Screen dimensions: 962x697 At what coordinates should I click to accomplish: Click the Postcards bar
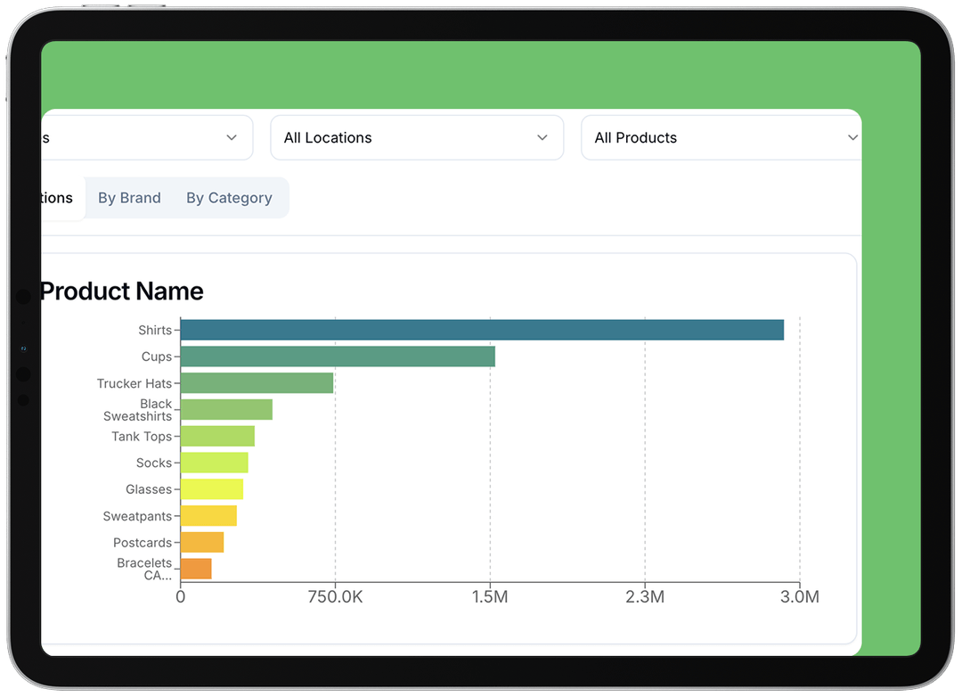pos(201,542)
